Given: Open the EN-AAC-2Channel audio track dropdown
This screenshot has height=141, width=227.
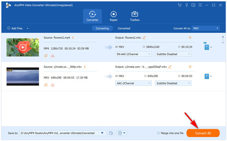Looking at the screenshot, I should [133, 54].
